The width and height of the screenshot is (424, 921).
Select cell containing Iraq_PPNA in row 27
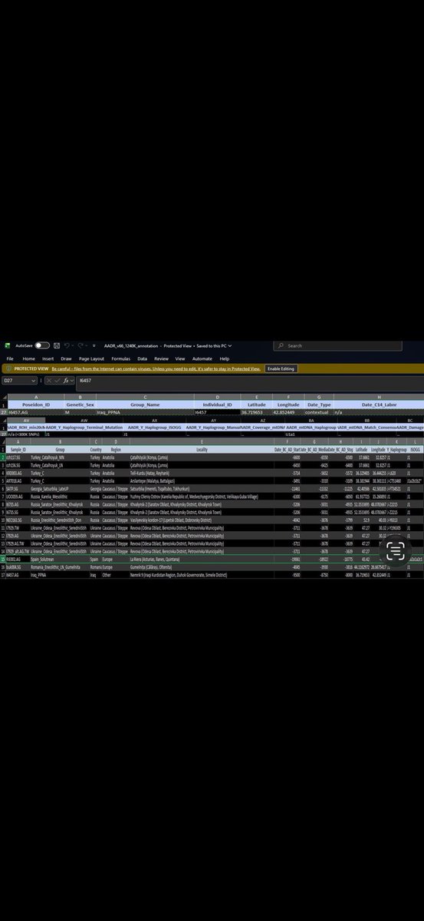point(144,412)
